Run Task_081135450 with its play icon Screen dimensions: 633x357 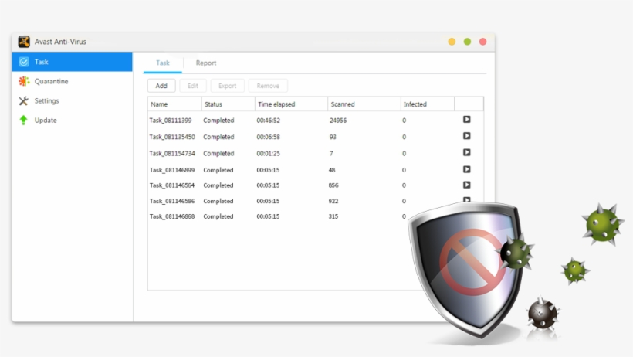467,136
